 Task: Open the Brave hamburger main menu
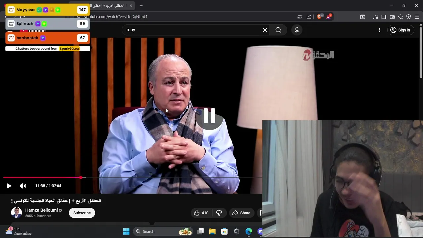click(417, 17)
